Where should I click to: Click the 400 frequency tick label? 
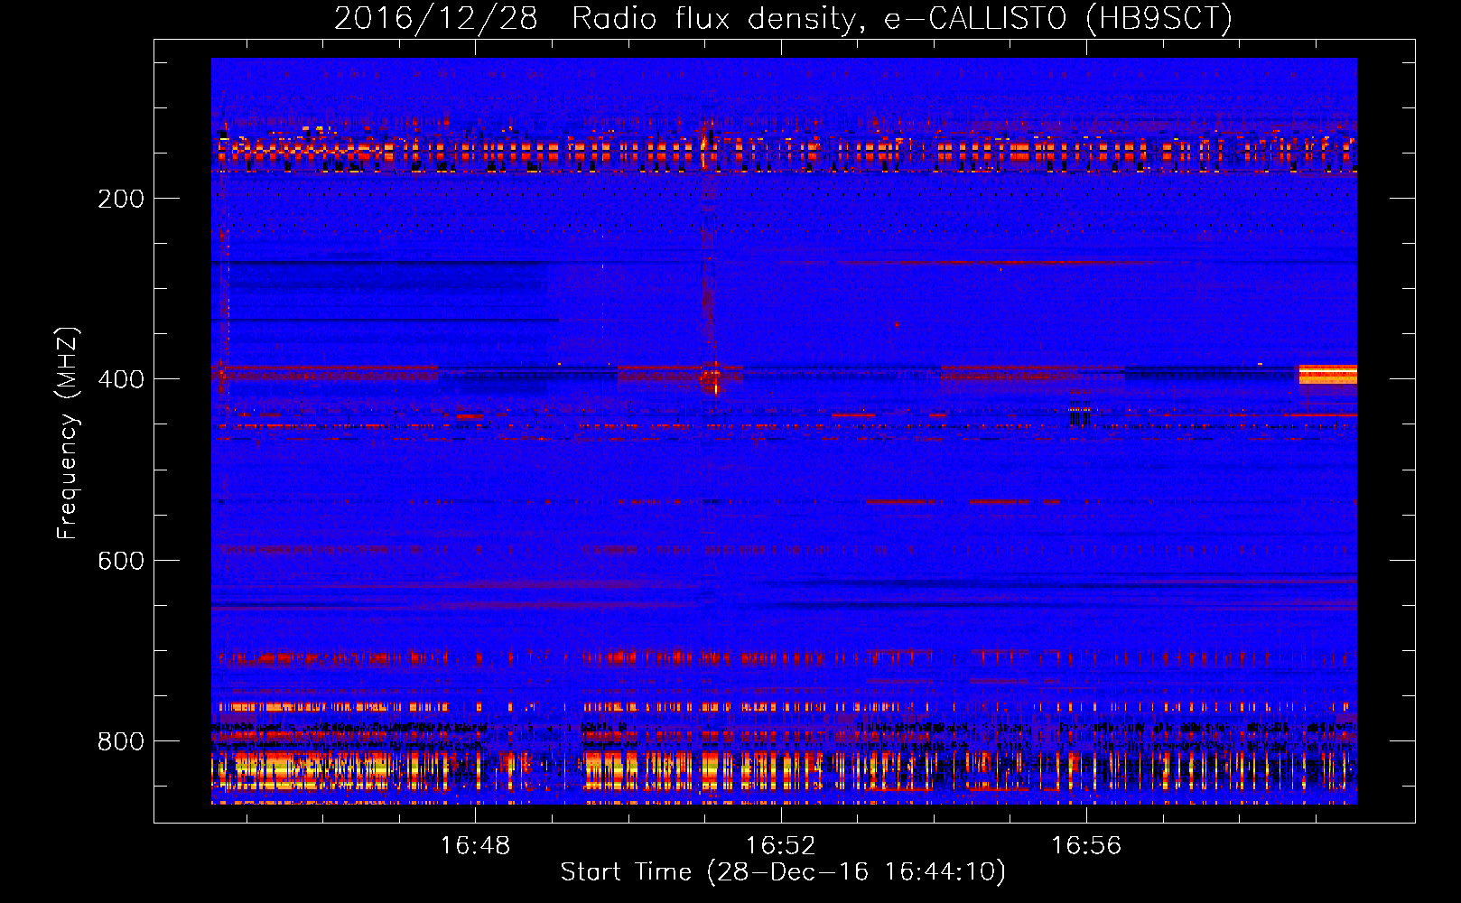121,379
